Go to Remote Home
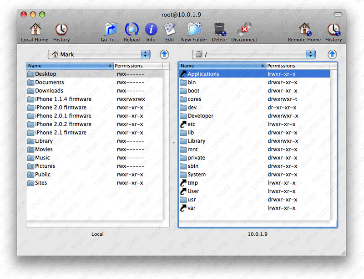The width and height of the screenshot is (364, 279). (304, 30)
